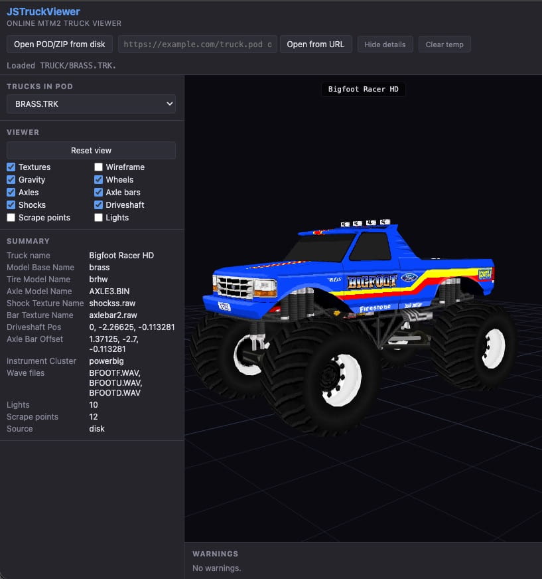Screen dimensions: 542x579
Task: Click the Source value 'disk'
Action: click(97, 429)
